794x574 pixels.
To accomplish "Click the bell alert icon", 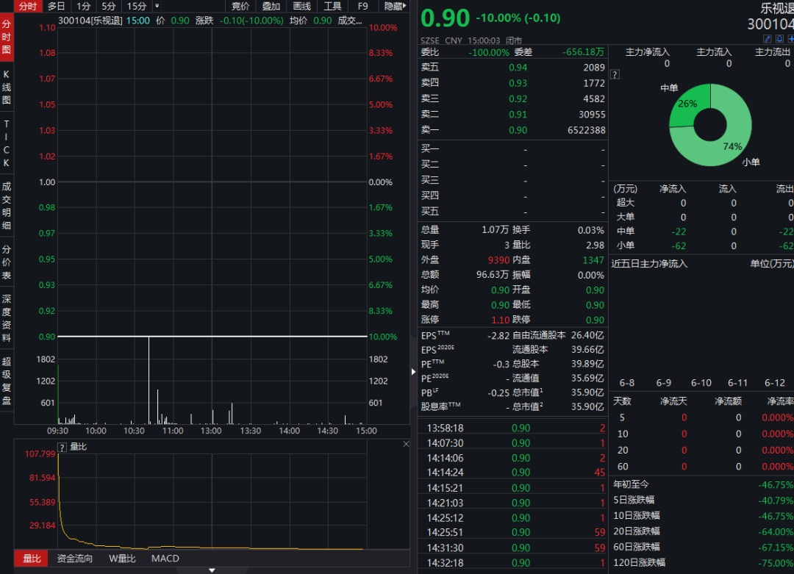I will [779, 38].
